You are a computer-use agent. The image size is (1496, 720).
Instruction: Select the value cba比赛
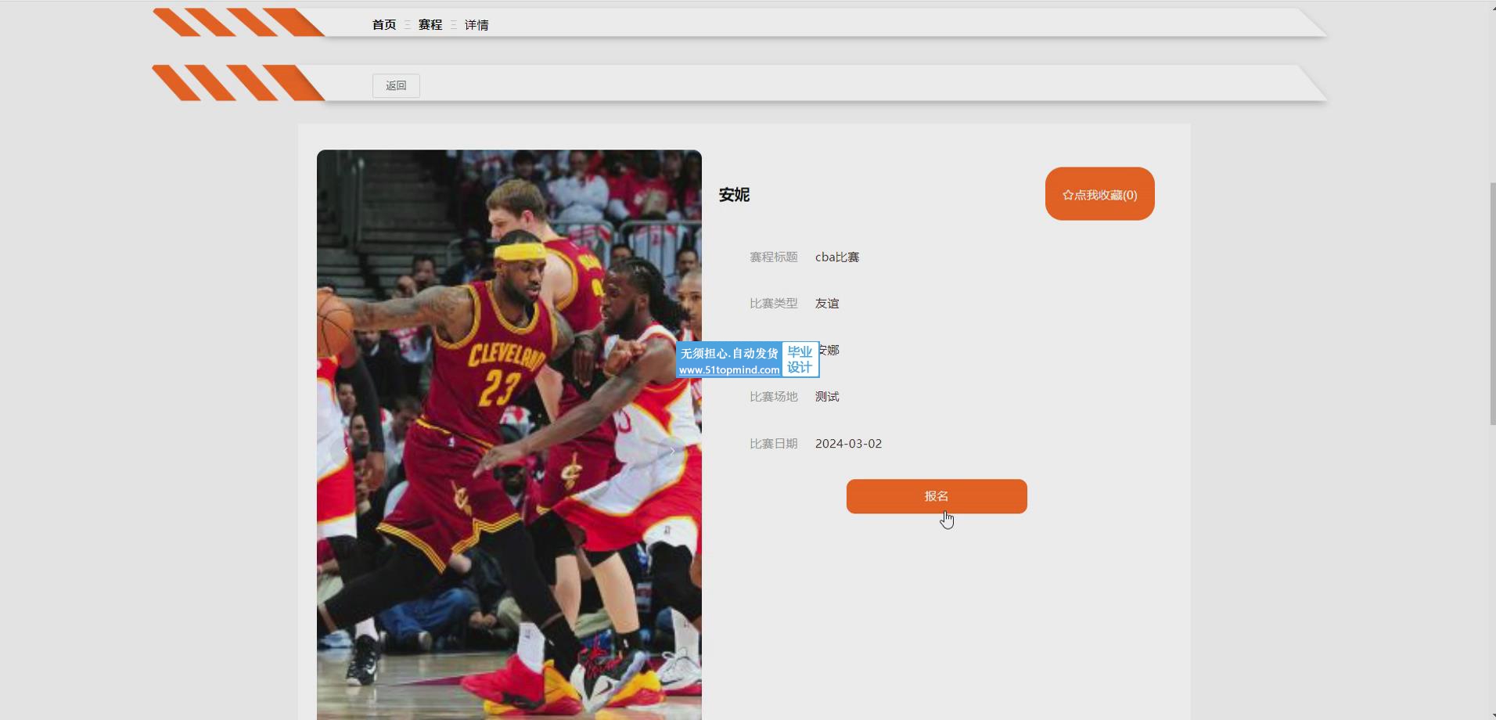tap(837, 257)
